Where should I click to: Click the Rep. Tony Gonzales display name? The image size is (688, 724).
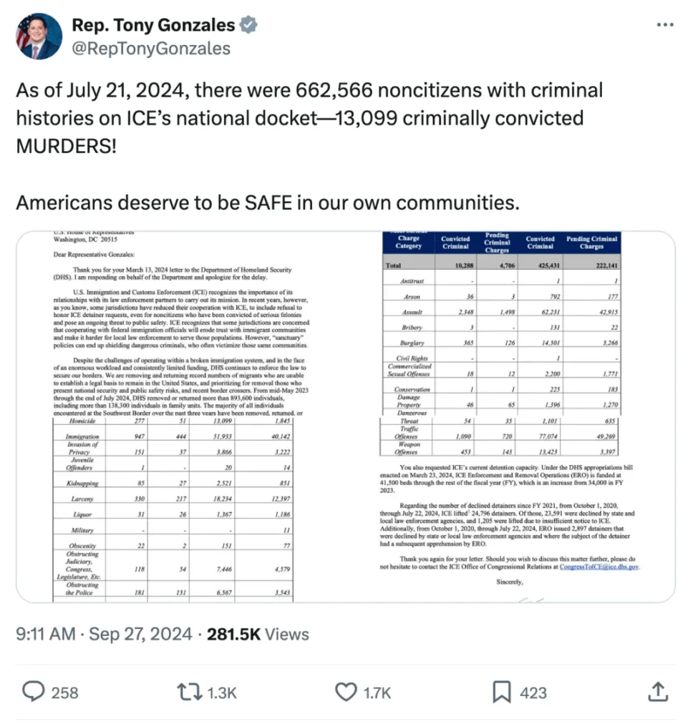[153, 26]
